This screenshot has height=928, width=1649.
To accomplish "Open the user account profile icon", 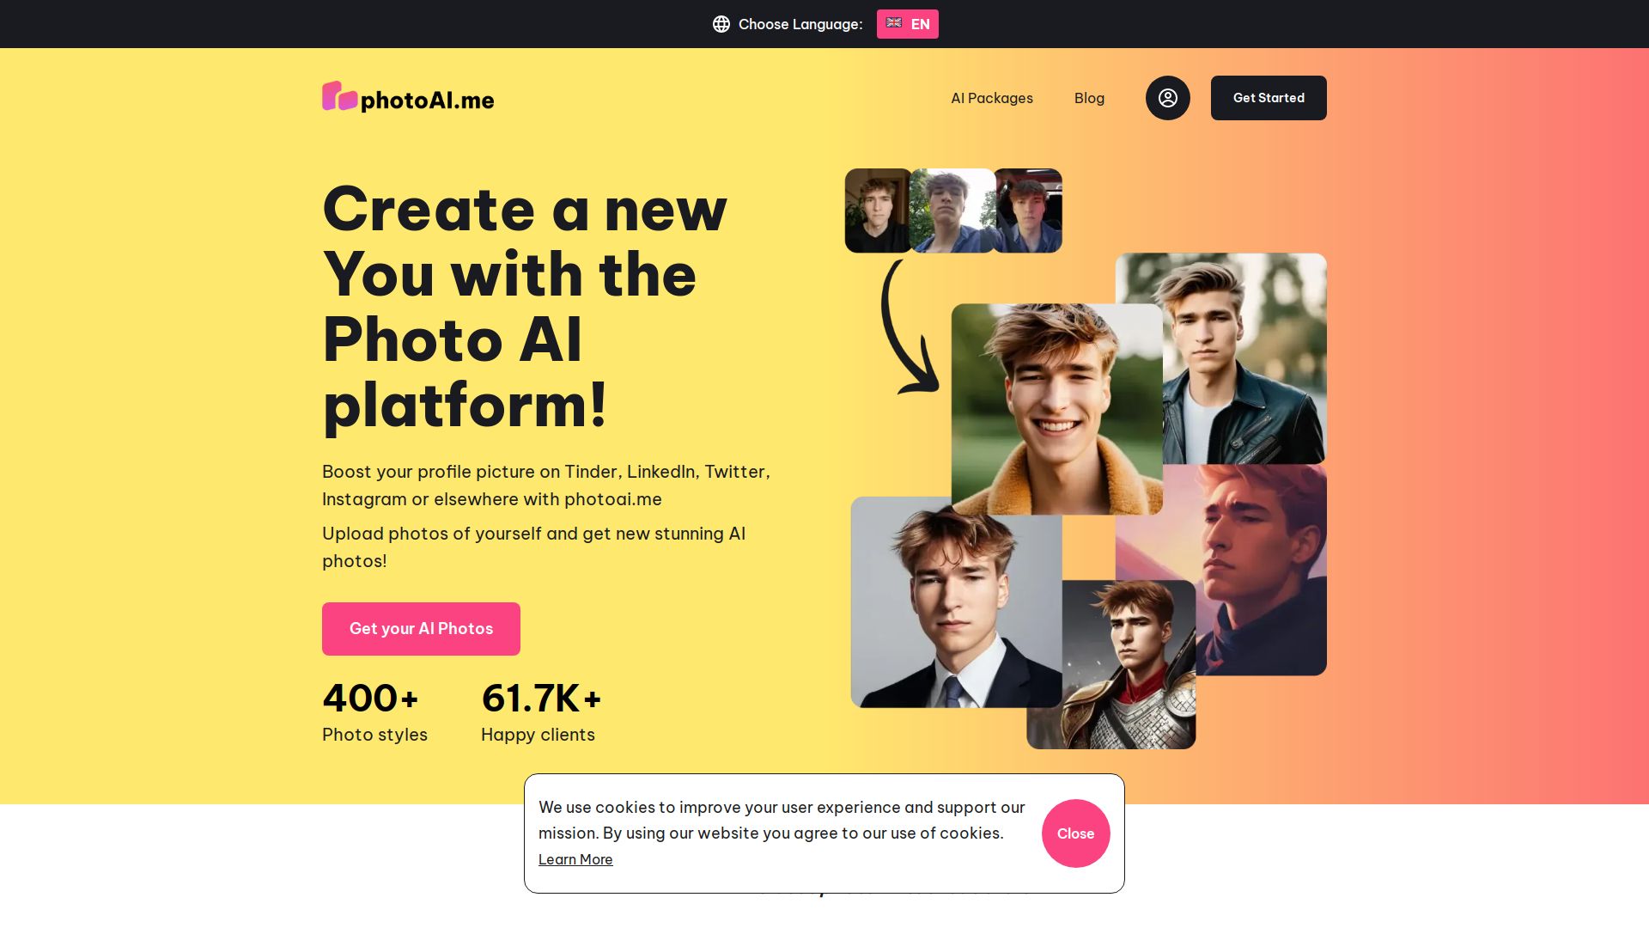I will 1167,98.
